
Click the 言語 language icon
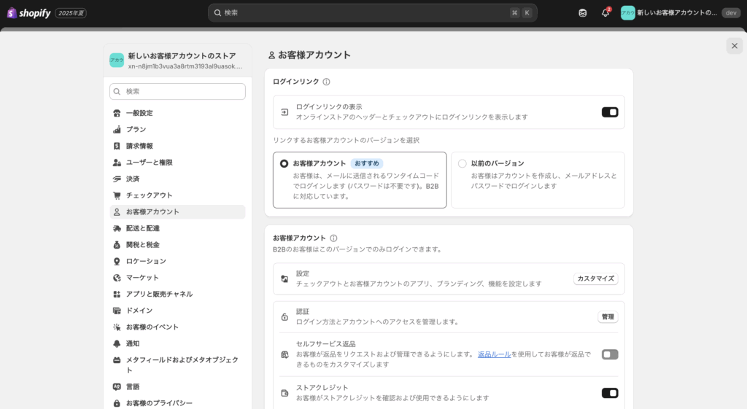(117, 386)
